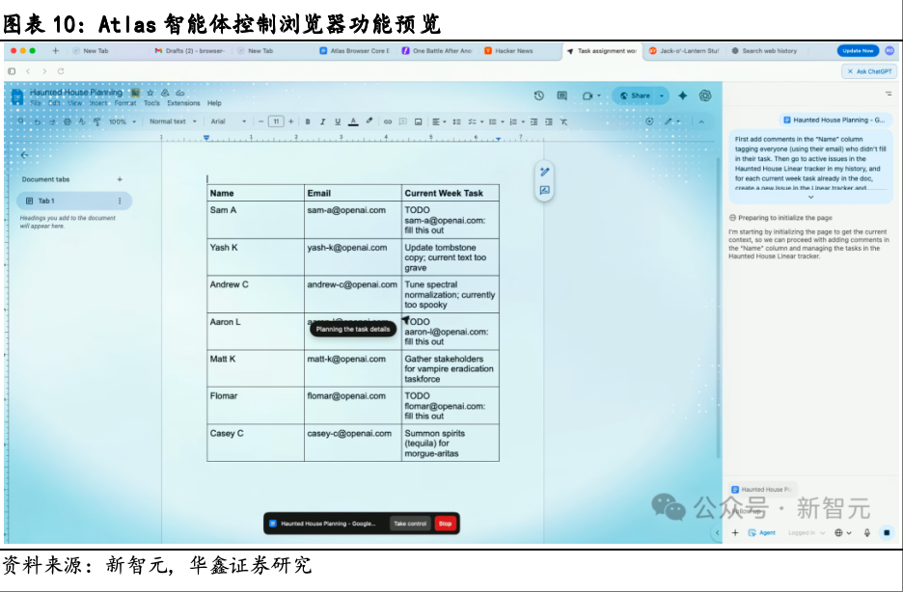Open version history clock icon
This screenshot has height=592, width=903.
coord(539,95)
